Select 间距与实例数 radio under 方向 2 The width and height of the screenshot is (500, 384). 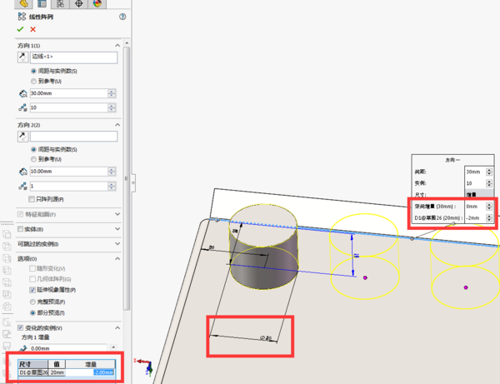click(33, 149)
